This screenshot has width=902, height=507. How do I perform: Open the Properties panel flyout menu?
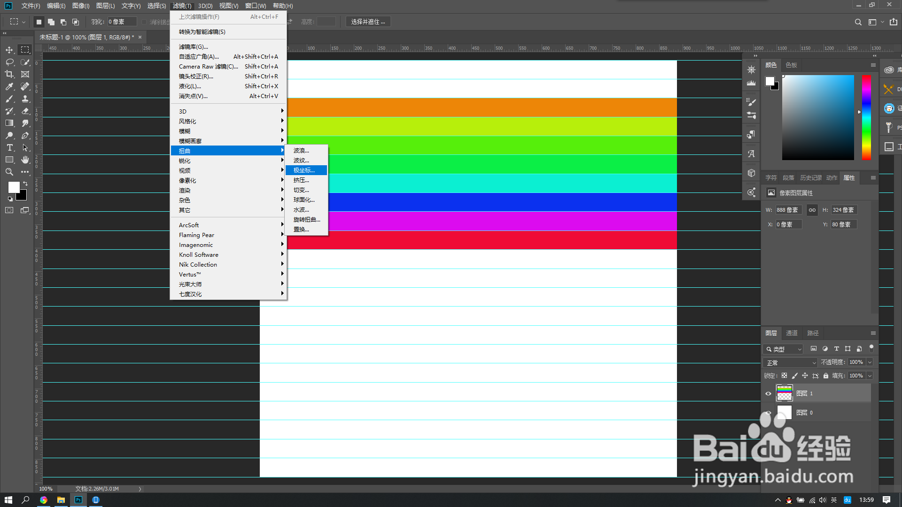pyautogui.click(x=873, y=177)
